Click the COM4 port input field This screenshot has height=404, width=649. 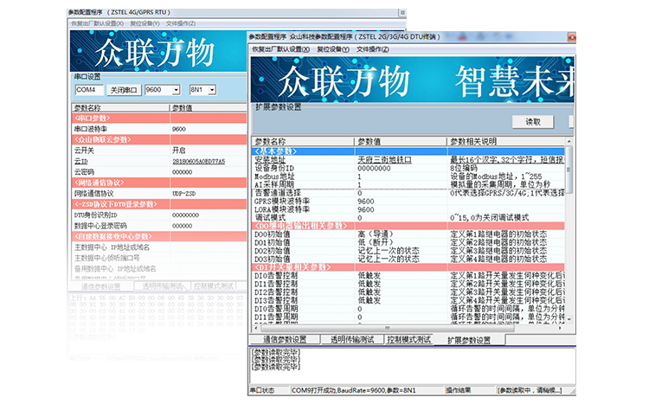pyautogui.click(x=89, y=90)
